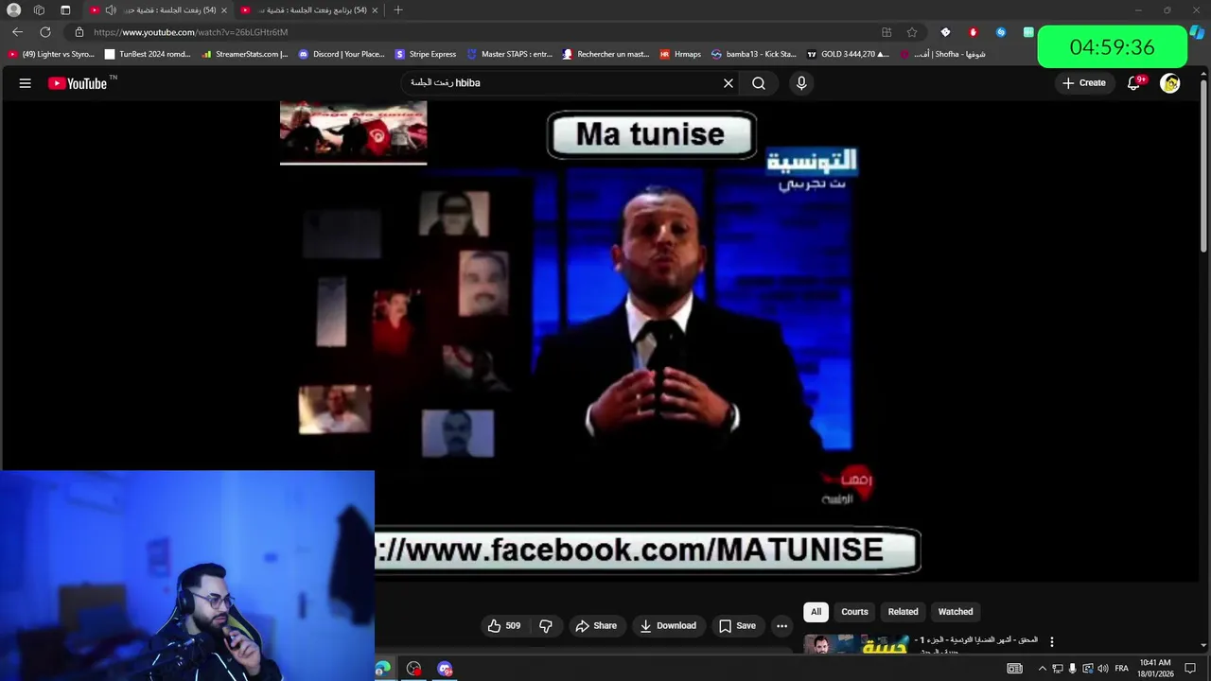Screen dimensions: 1211x681
Task: Go back in browser history
Action: [17, 32]
